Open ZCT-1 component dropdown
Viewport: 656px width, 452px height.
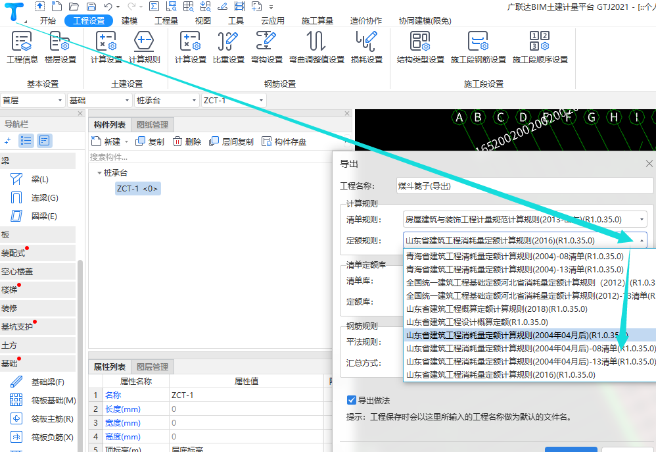[x=233, y=101]
